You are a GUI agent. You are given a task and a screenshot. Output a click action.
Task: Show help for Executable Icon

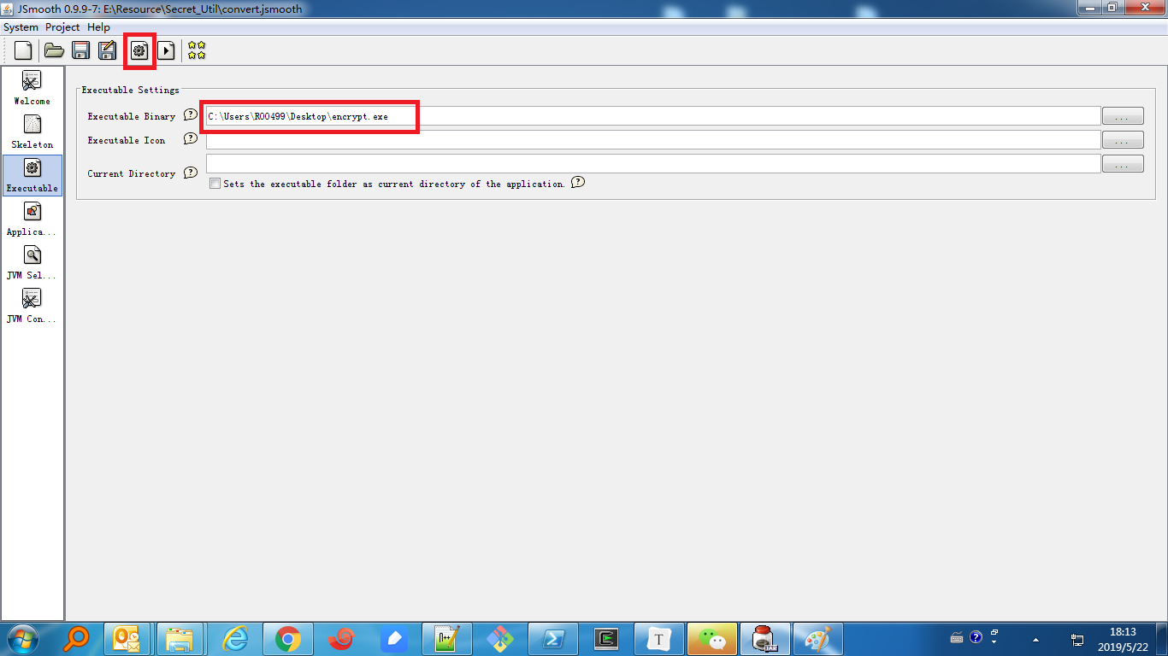point(191,139)
